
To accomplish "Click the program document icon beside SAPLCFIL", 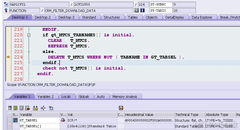I will tap(6, 4).
